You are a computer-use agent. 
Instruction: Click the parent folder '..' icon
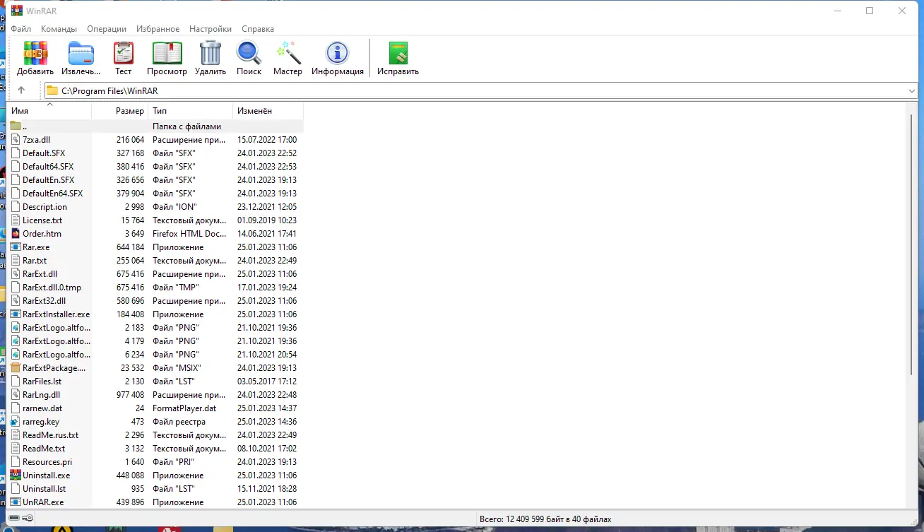click(16, 126)
